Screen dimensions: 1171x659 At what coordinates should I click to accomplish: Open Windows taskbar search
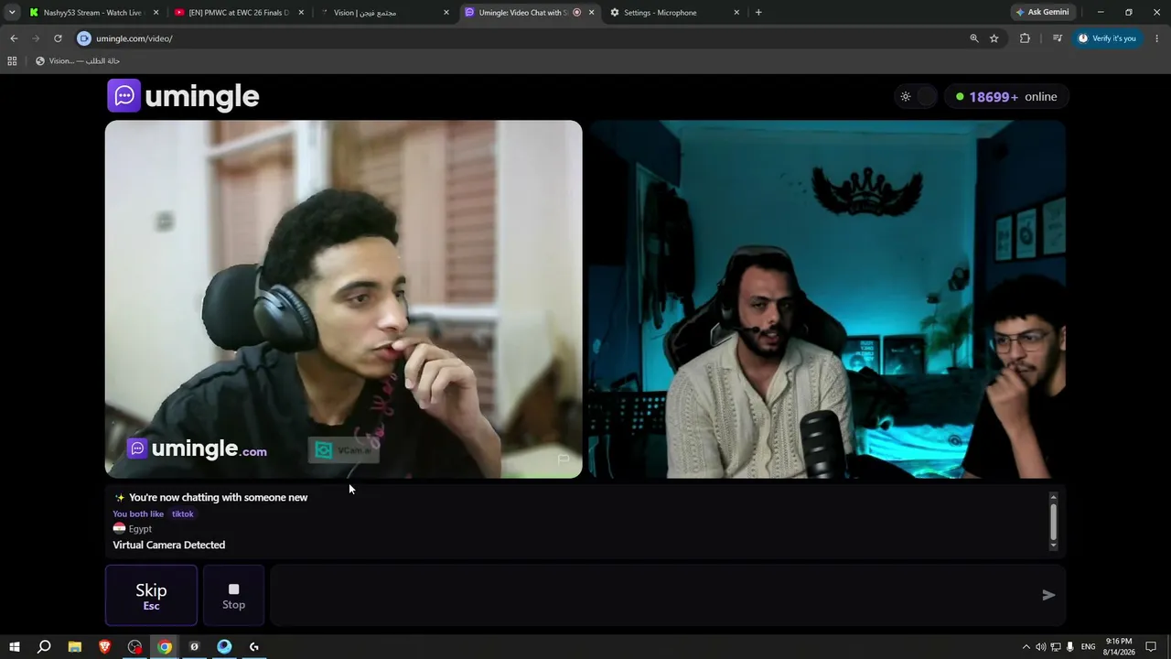(x=44, y=647)
